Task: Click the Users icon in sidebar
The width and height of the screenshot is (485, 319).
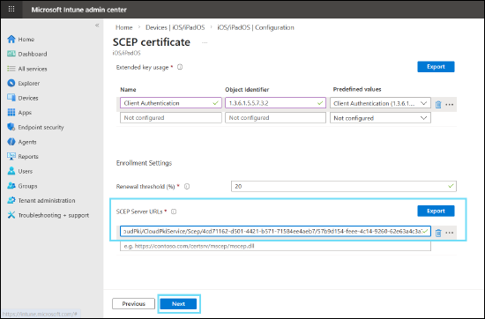Action: [x=11, y=171]
